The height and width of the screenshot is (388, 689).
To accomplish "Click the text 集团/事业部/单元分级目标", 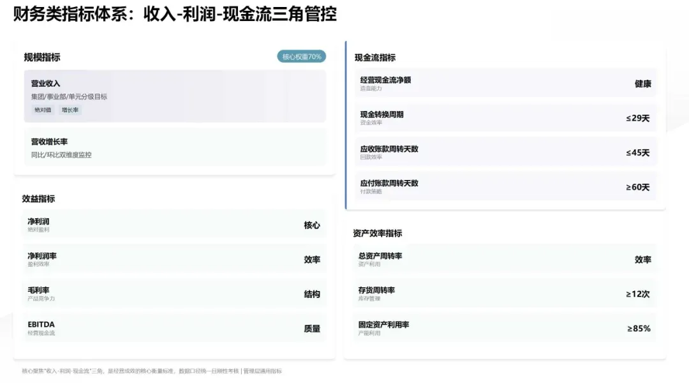I will pos(69,96).
